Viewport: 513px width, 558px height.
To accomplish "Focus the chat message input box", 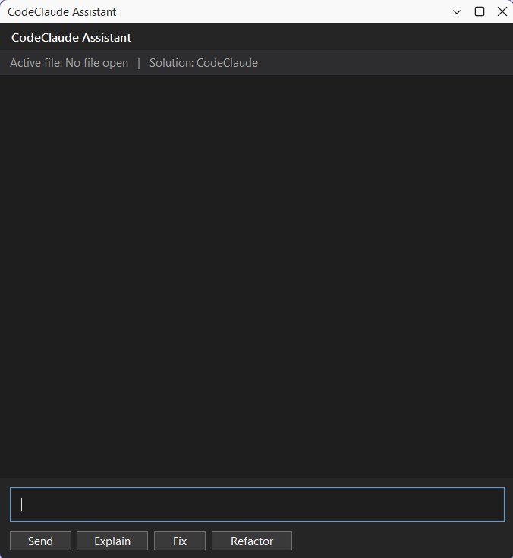I will 256,504.
